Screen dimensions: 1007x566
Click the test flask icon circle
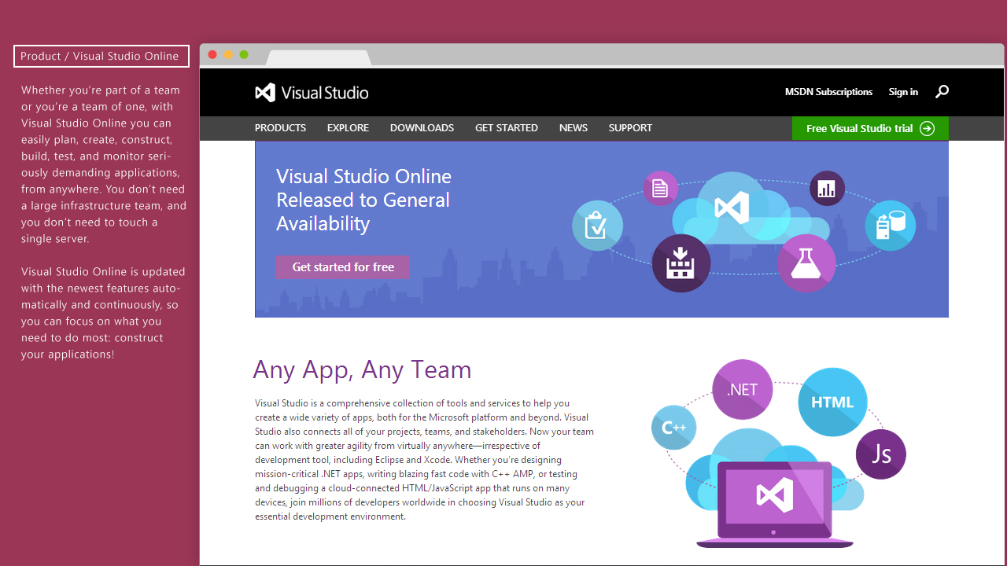[x=806, y=263]
